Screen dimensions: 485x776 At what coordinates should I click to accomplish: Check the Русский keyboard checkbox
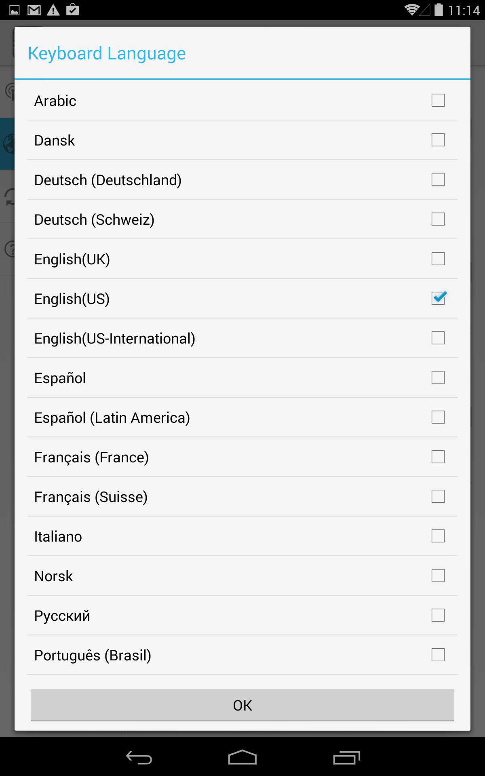438,615
